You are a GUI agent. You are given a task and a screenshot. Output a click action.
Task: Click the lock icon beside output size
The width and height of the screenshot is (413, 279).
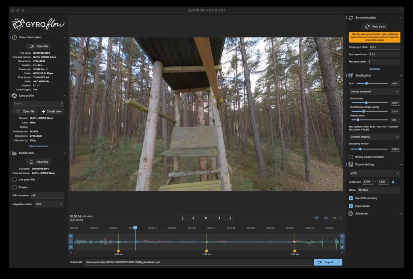click(393, 182)
